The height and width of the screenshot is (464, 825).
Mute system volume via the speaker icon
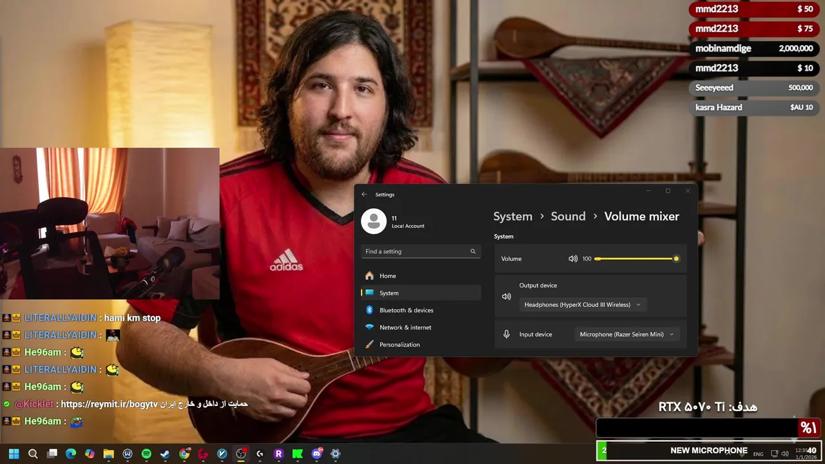click(572, 258)
